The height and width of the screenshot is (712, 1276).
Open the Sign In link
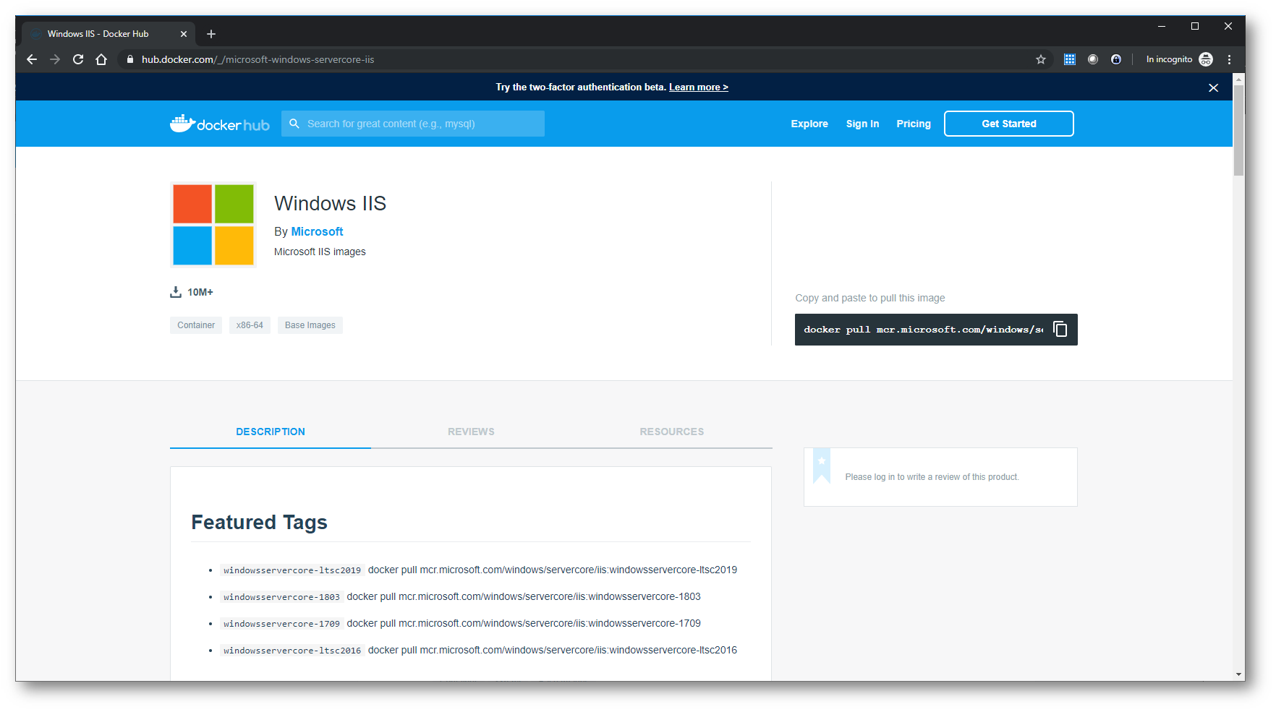(x=863, y=124)
